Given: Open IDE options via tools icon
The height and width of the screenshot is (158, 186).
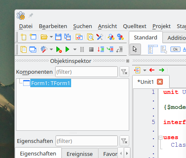Looking at the screenshot, I should (x=100, y=37).
